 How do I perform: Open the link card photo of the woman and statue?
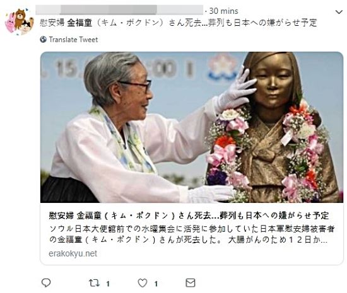(192, 127)
